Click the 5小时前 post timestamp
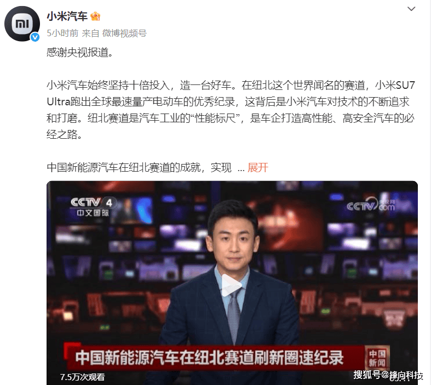 point(62,33)
